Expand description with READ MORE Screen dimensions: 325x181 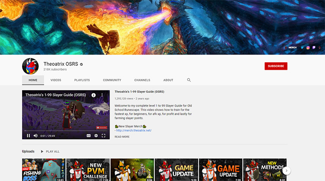[122, 137]
